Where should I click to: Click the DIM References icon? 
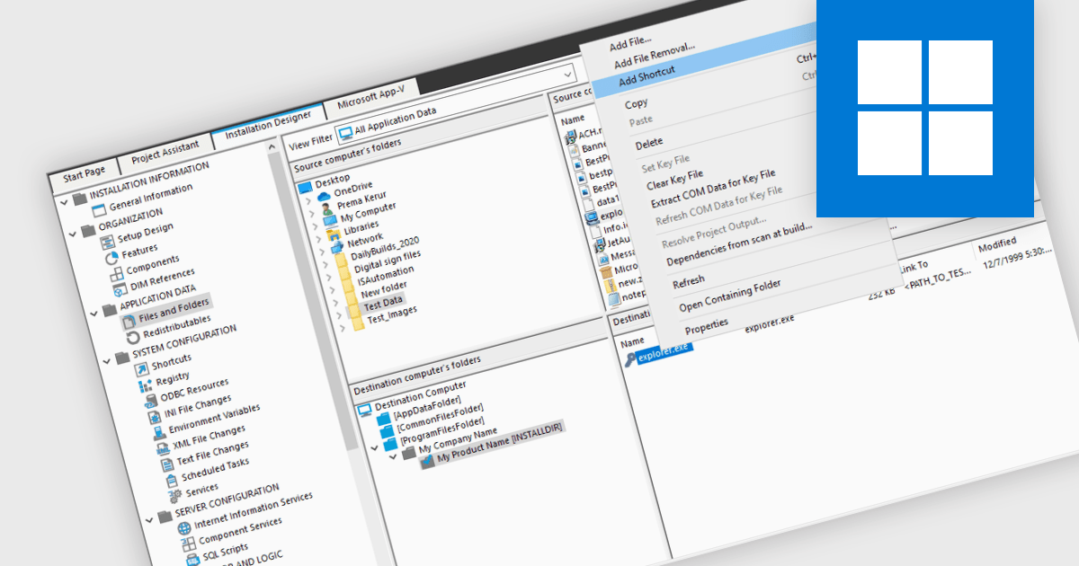click(x=120, y=289)
